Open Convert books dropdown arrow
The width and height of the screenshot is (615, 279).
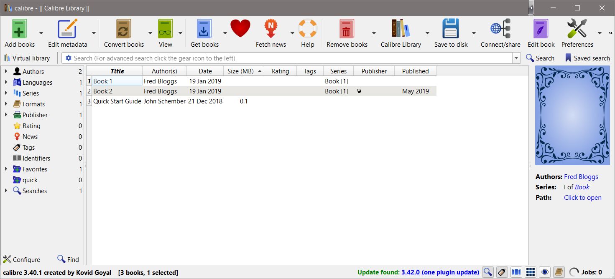(150, 33)
